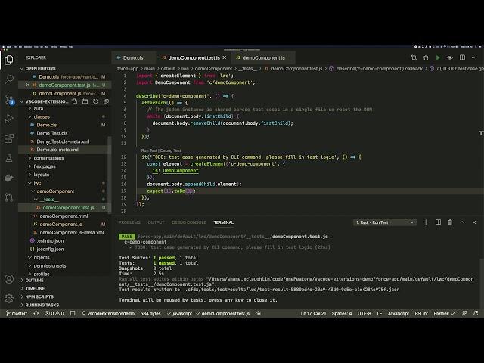Click Ln 17, Col 21 status item
Viewport: 484px width, 363px height.
coord(313,313)
